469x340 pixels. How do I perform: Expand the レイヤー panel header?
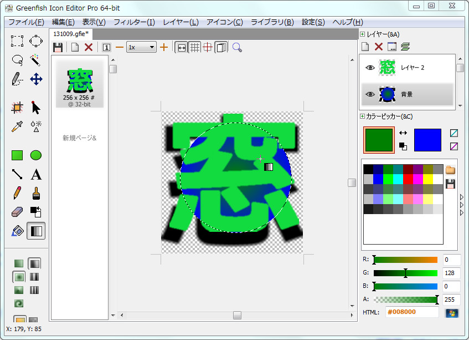363,34
